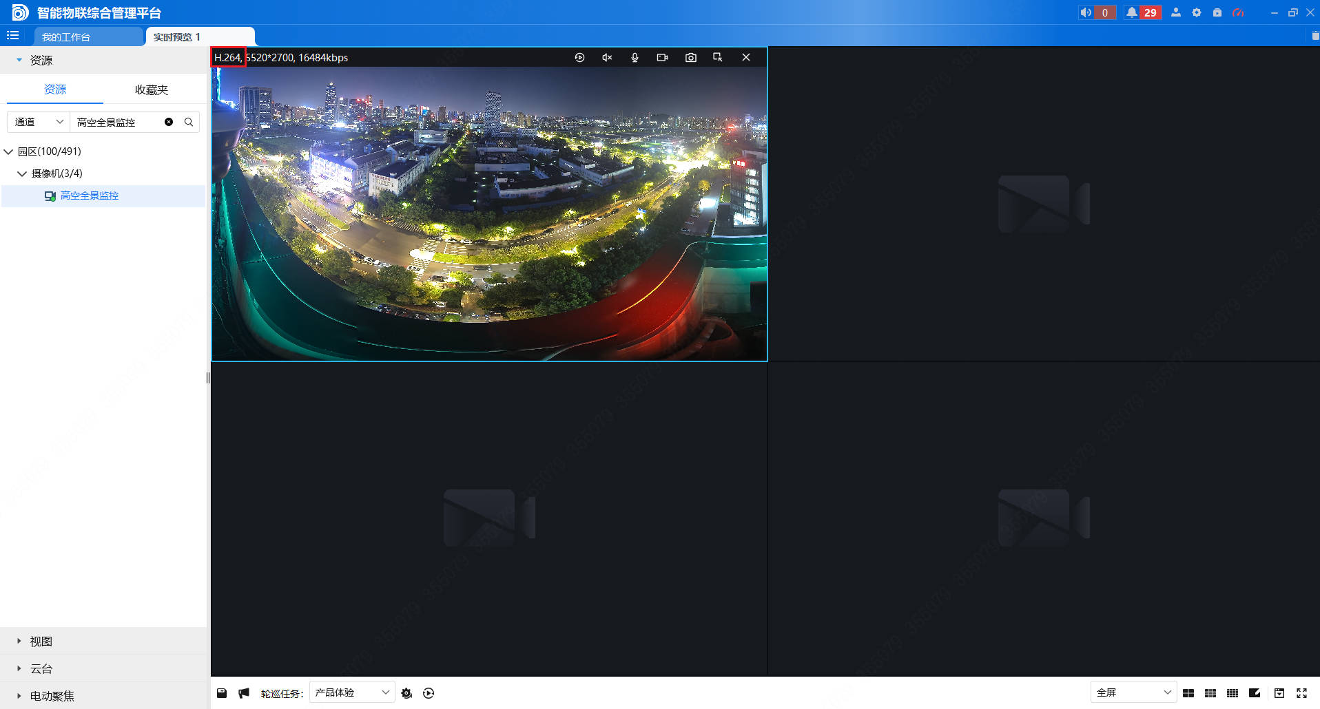Select the 高空全景监控 camera in tree

(x=90, y=195)
